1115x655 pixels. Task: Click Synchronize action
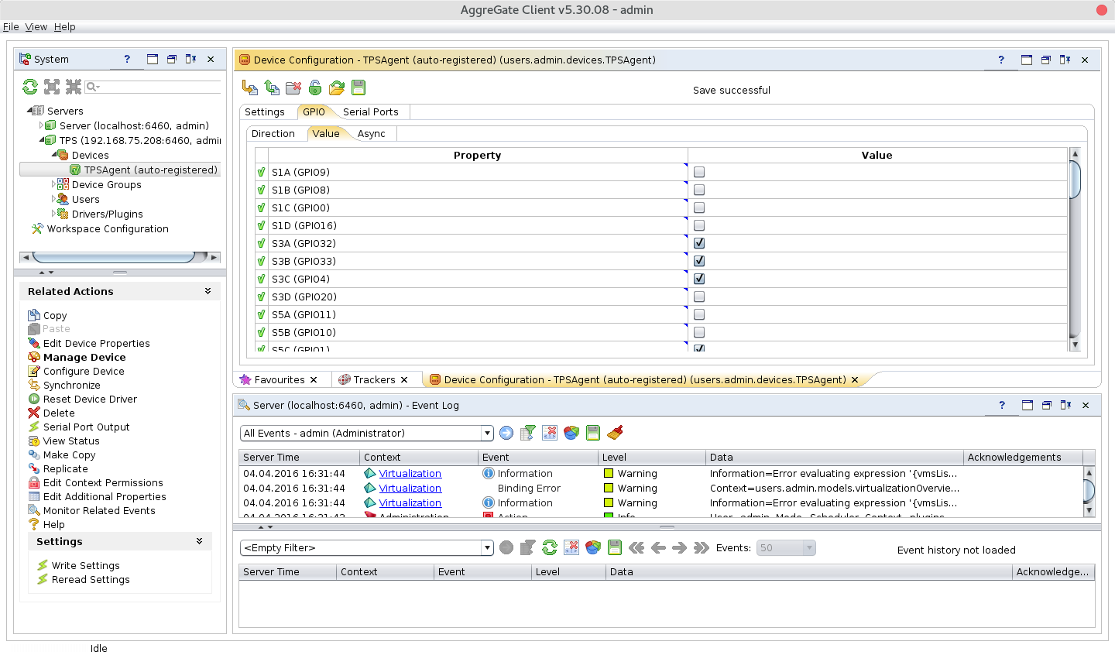click(72, 385)
